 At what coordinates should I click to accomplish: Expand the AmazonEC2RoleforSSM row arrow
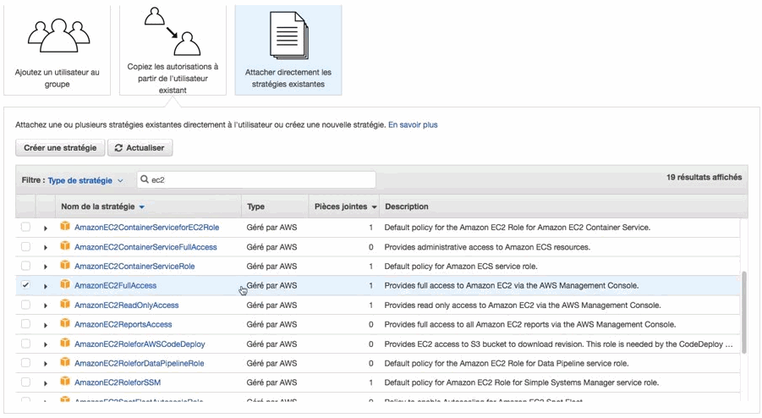click(45, 383)
